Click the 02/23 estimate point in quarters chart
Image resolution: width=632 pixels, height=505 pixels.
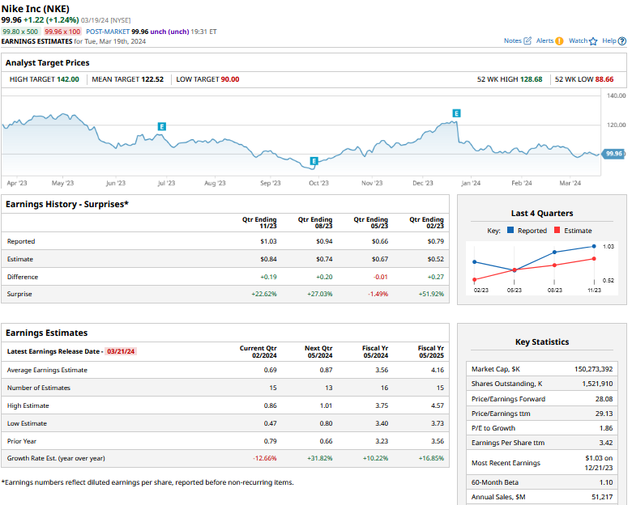tap(474, 279)
